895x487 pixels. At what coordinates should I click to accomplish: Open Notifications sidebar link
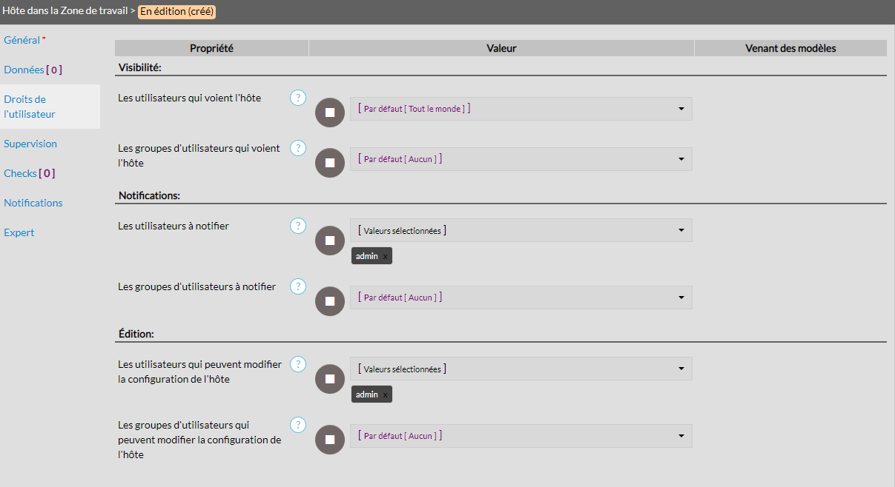[x=33, y=203]
